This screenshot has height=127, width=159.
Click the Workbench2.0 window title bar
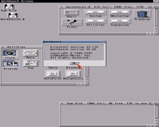coord(105,7)
